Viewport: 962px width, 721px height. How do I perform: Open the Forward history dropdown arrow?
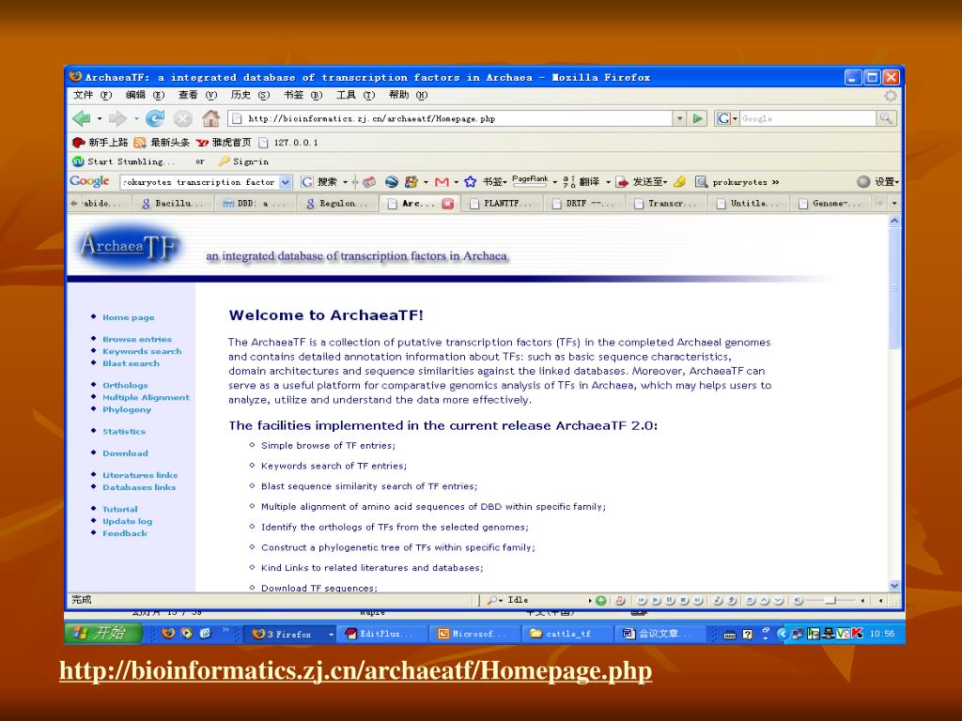135,119
